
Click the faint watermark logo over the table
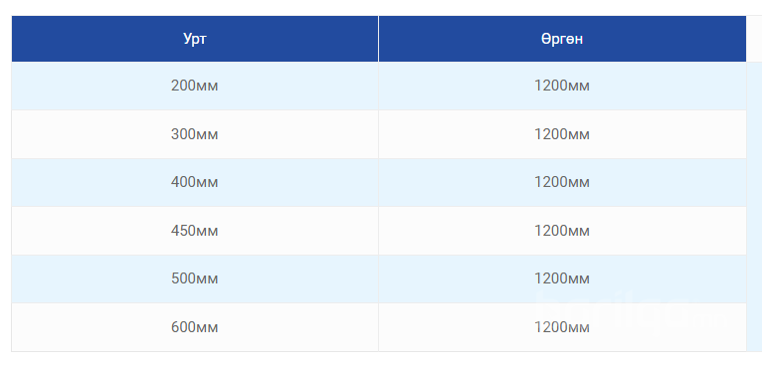coord(632,311)
